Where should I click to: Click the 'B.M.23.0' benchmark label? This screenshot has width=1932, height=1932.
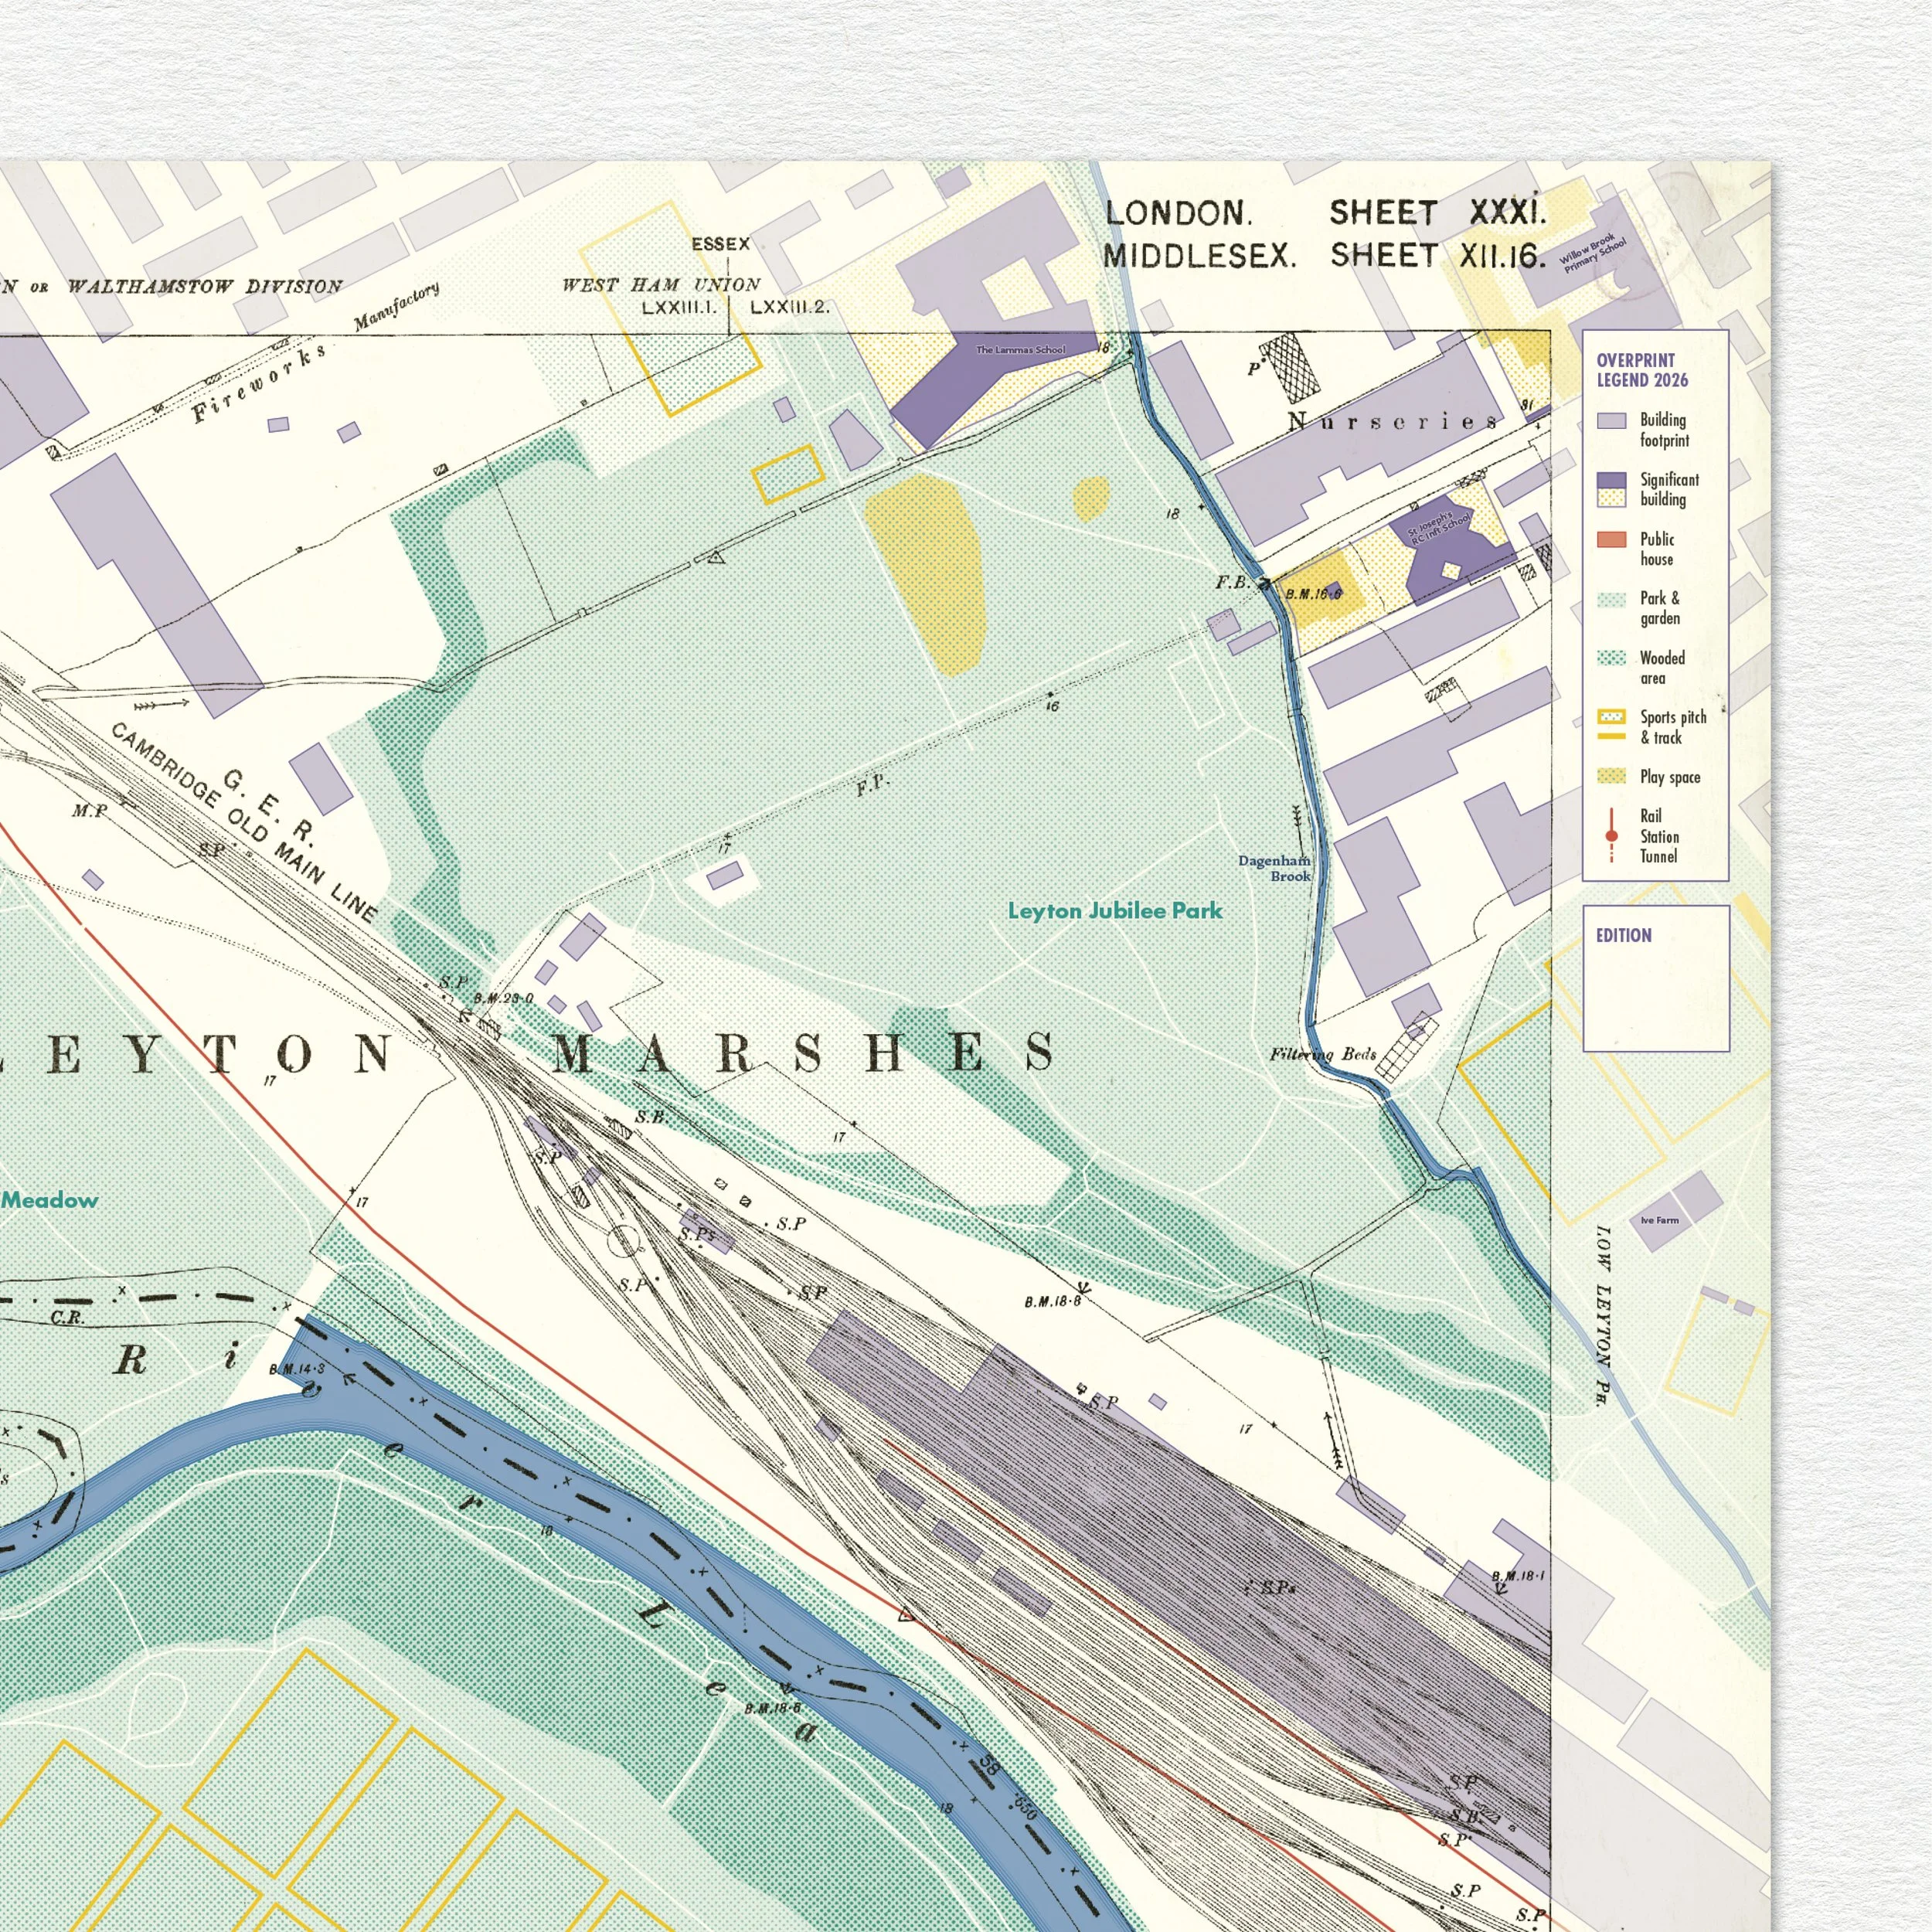[x=503, y=998]
